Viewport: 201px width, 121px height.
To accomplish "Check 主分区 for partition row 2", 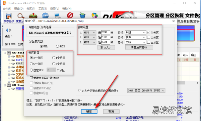I will pos(148,37).
